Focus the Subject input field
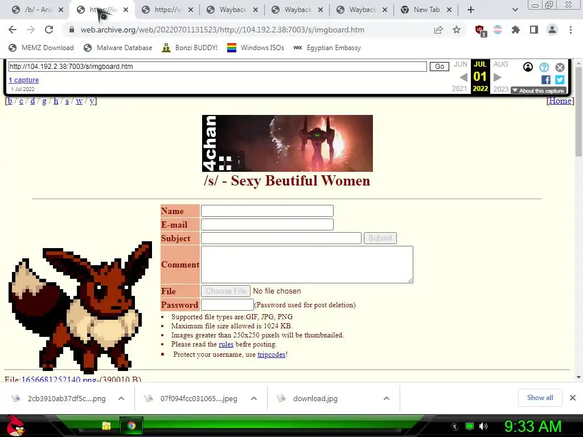Screen dimensions: 583x437 [x=281, y=238]
